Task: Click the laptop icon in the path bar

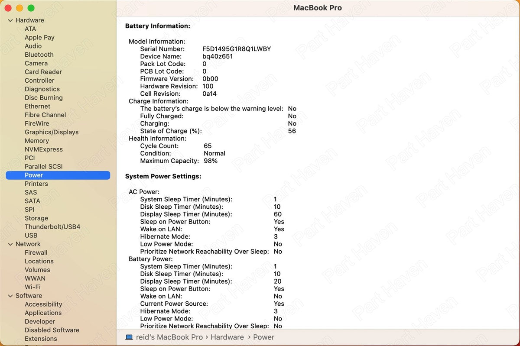Action: (x=129, y=337)
